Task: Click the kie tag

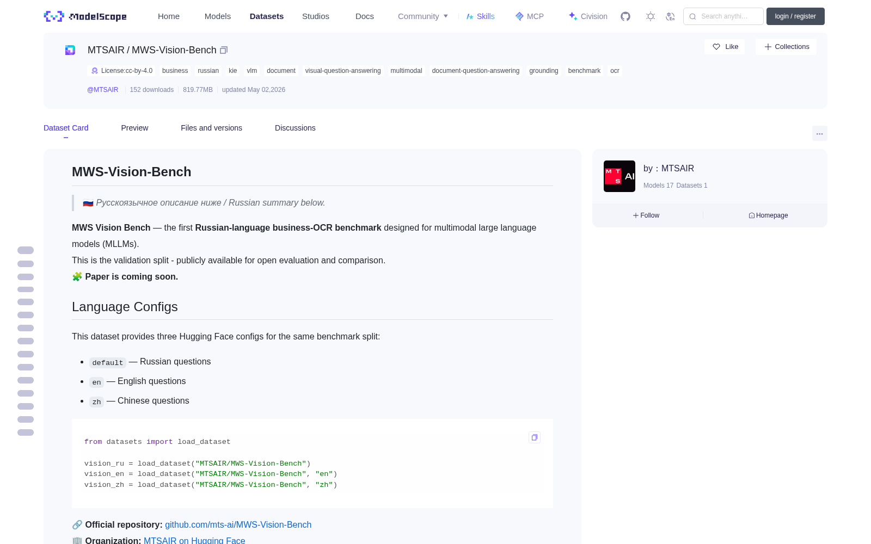Action: tap(233, 71)
